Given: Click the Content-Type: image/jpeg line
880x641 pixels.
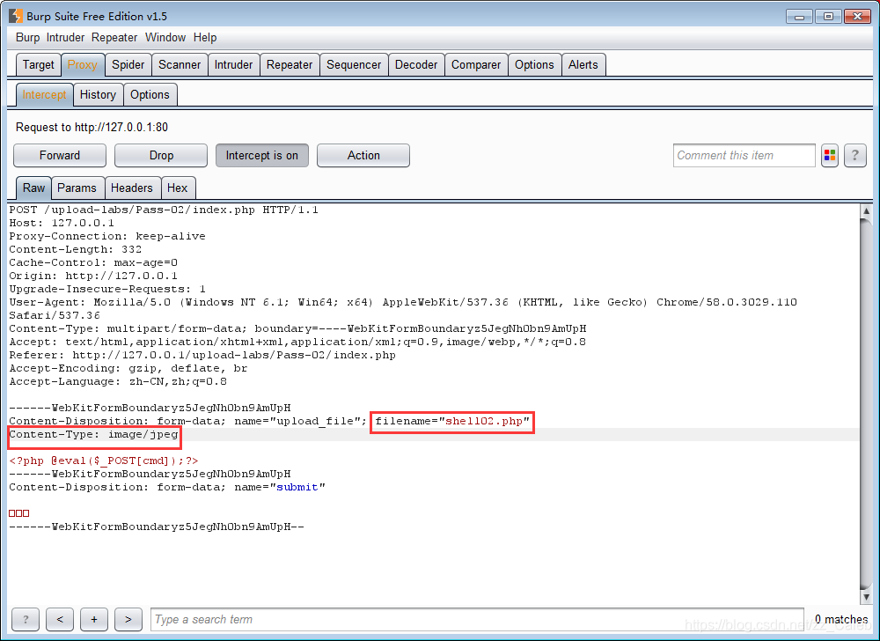Looking at the screenshot, I should point(94,434).
